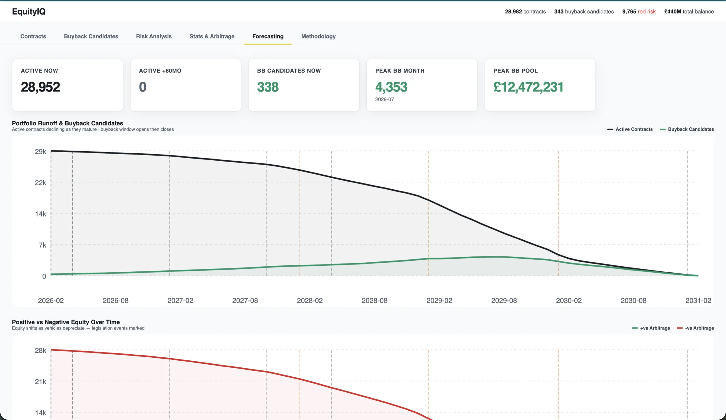Click the 2030-02 axis label
This screenshot has width=726, height=420.
tap(569, 300)
